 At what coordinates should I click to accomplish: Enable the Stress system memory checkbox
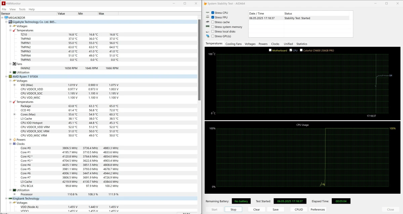point(213,27)
